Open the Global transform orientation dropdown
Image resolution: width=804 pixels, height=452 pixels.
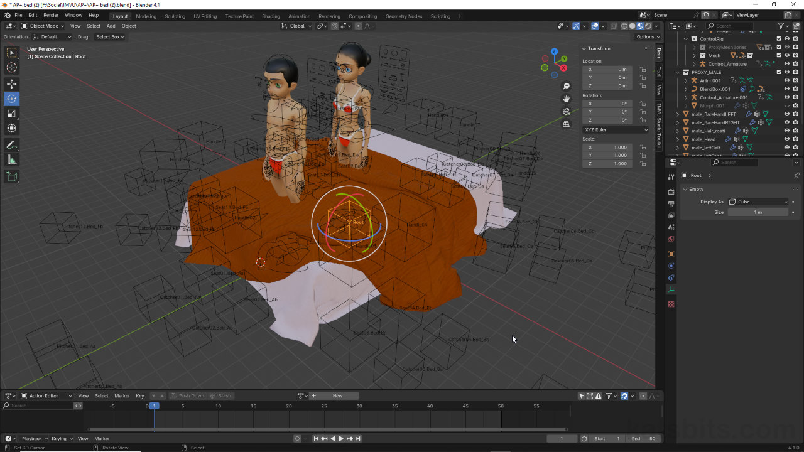tap(296, 26)
